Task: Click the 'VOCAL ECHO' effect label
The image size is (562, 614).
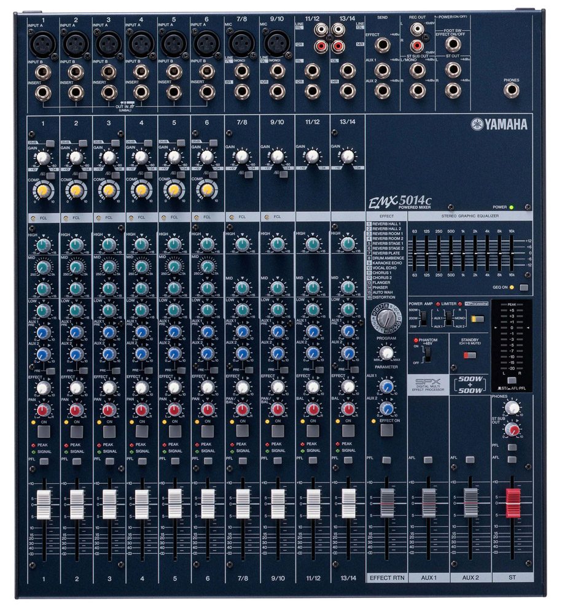Action: 384,268
